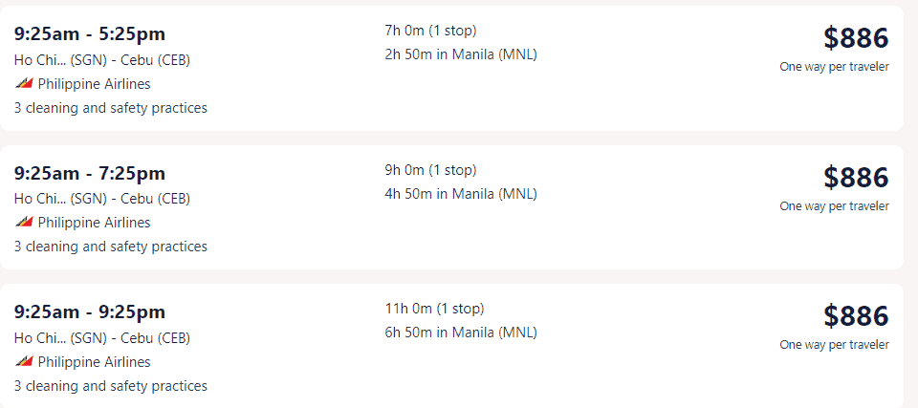
Task: Open cleaning and safety practices for third flight
Action: click(x=111, y=386)
